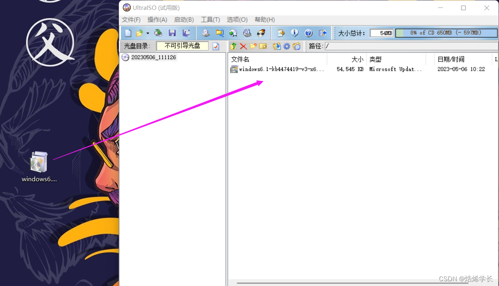This screenshot has height=286, width=499.
Task: Click the Set boot file icon next to gear
Action: 296,46
